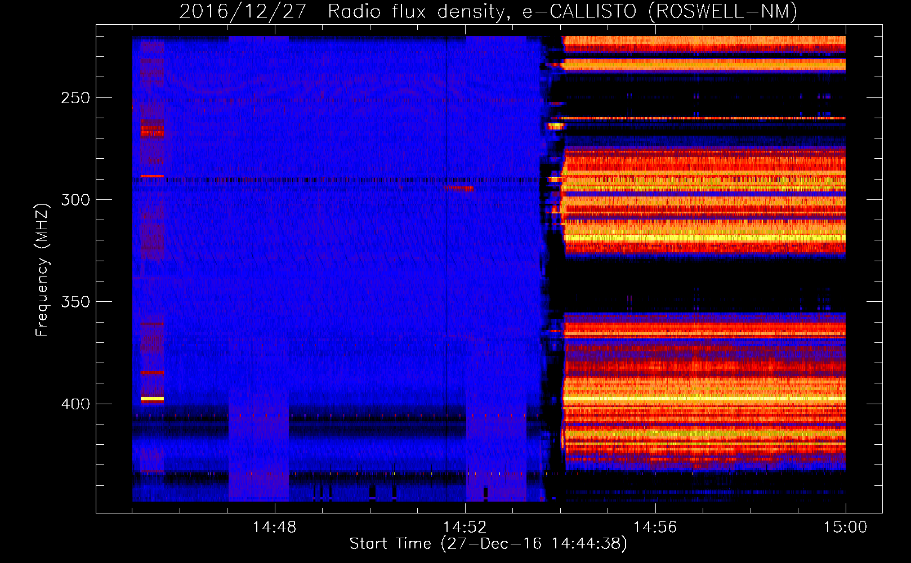The image size is (911, 563).
Task: Click the bright yellow band near 400 MHz at the spectrogram's left edge
Action: [152, 399]
